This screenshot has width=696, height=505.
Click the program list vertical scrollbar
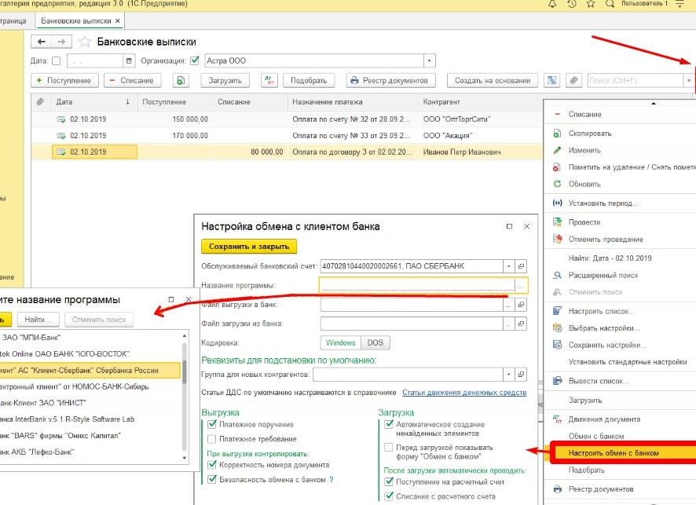(x=185, y=397)
